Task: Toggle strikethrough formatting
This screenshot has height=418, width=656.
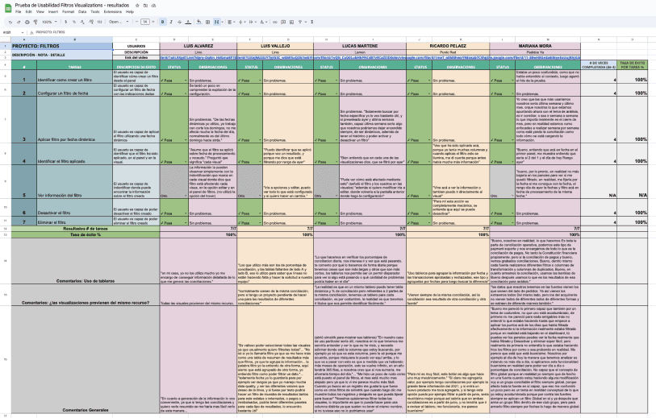Action: click(179, 22)
